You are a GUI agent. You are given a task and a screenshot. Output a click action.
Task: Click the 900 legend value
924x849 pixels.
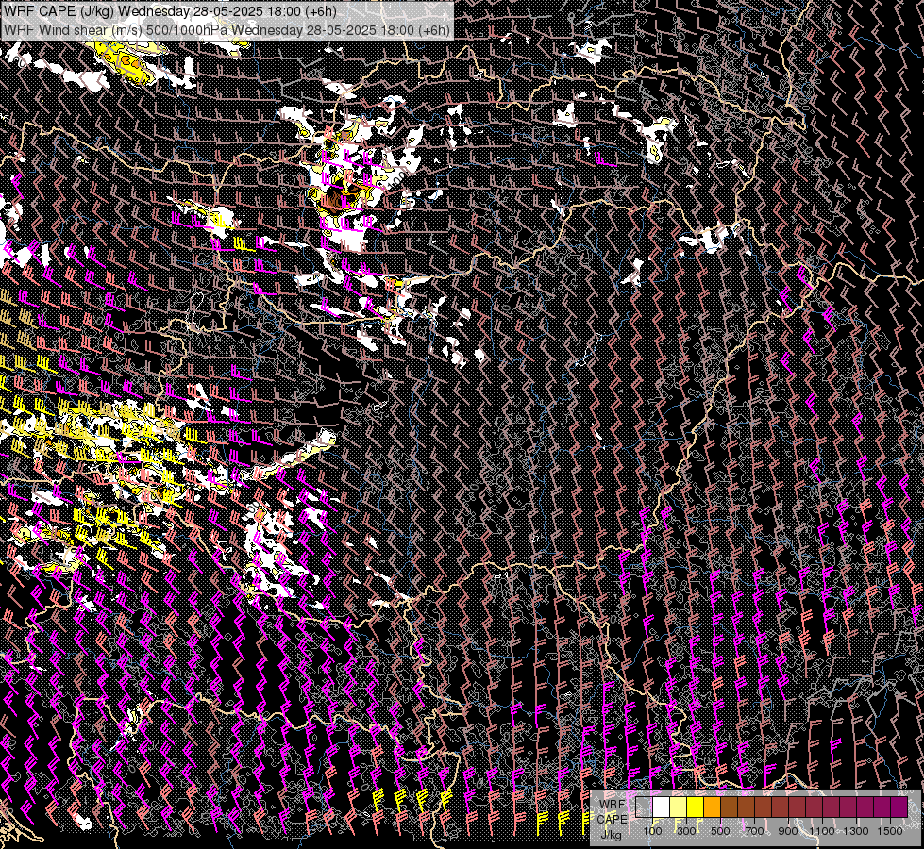pyautogui.click(x=788, y=831)
